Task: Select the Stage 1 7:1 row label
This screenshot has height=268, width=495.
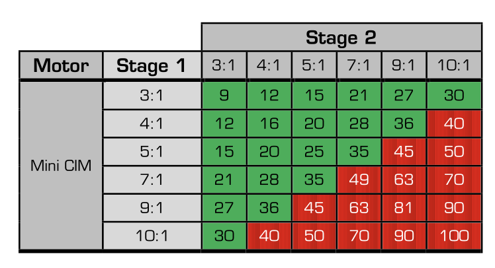Action: tap(152, 180)
